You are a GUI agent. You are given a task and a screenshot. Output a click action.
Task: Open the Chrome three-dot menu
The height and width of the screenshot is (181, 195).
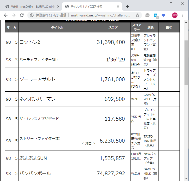183,15
